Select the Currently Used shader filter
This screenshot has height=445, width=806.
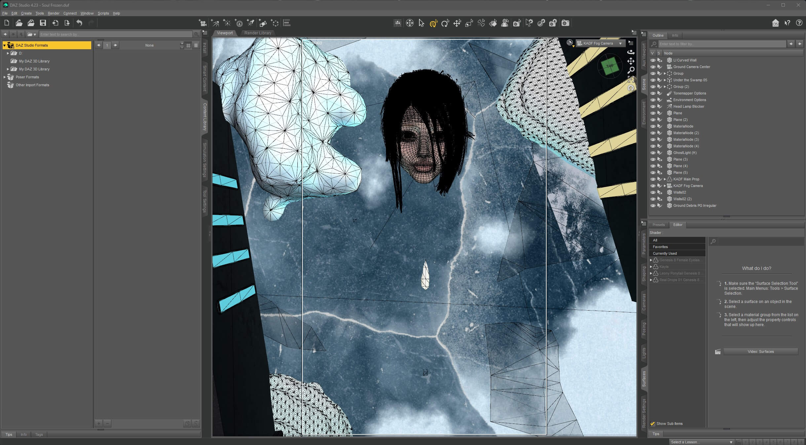(x=665, y=253)
